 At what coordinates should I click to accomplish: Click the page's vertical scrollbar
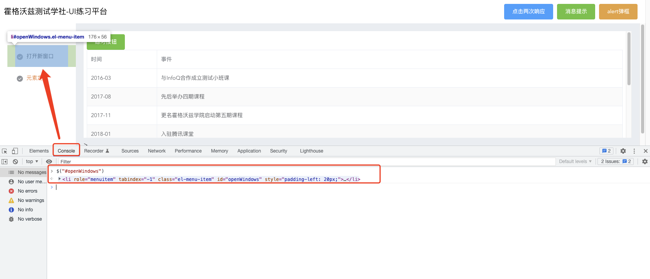[642, 78]
